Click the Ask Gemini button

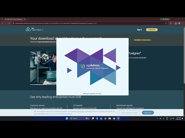(x=165, y=19)
